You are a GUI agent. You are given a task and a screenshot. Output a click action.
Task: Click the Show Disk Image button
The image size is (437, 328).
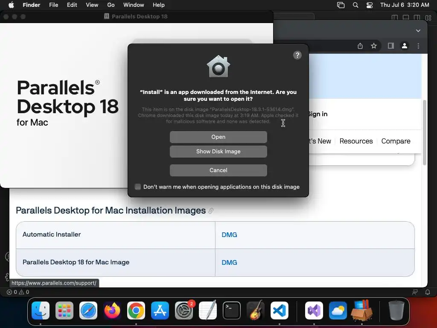pos(218,152)
